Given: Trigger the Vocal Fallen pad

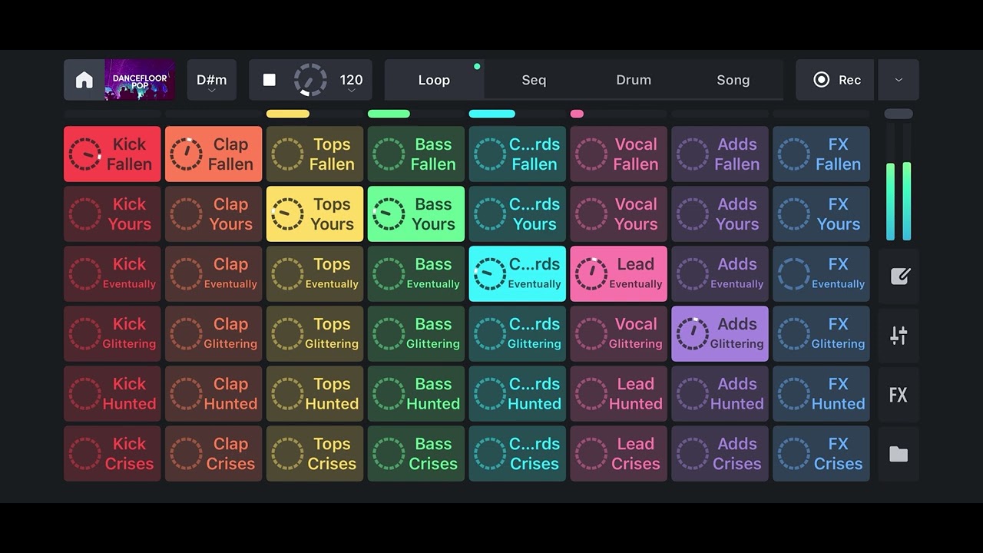Looking at the screenshot, I should click(x=619, y=154).
